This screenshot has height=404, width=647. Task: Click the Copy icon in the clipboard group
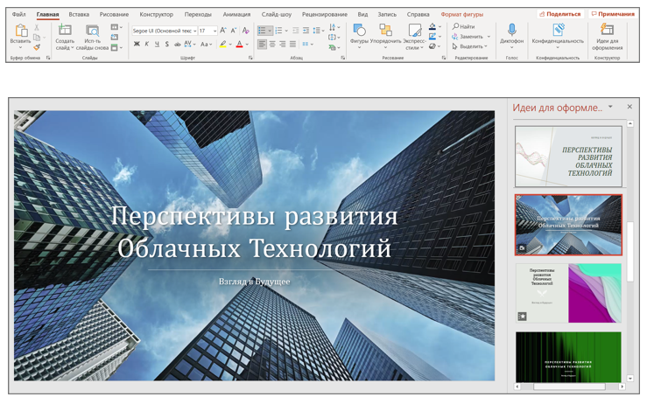coord(37,38)
